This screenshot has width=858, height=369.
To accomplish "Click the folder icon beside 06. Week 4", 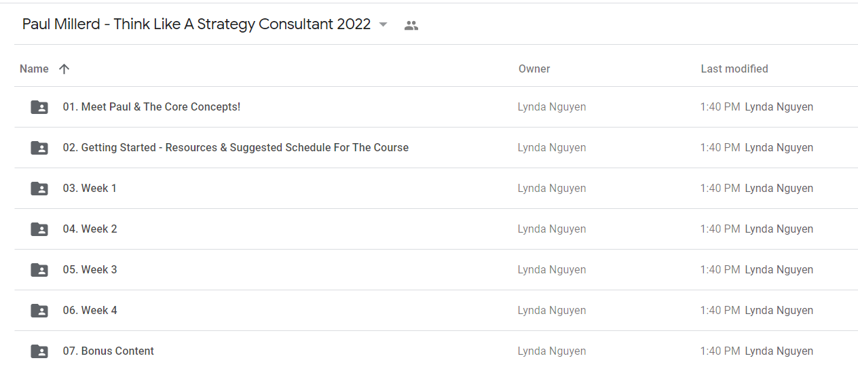I will [39, 311].
